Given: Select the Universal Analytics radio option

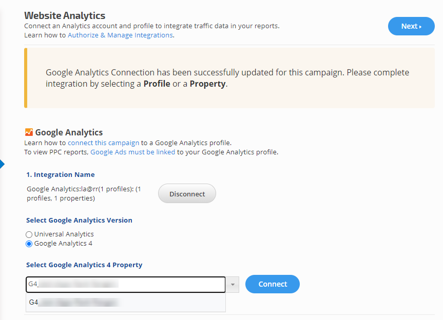Looking at the screenshot, I should [29, 234].
